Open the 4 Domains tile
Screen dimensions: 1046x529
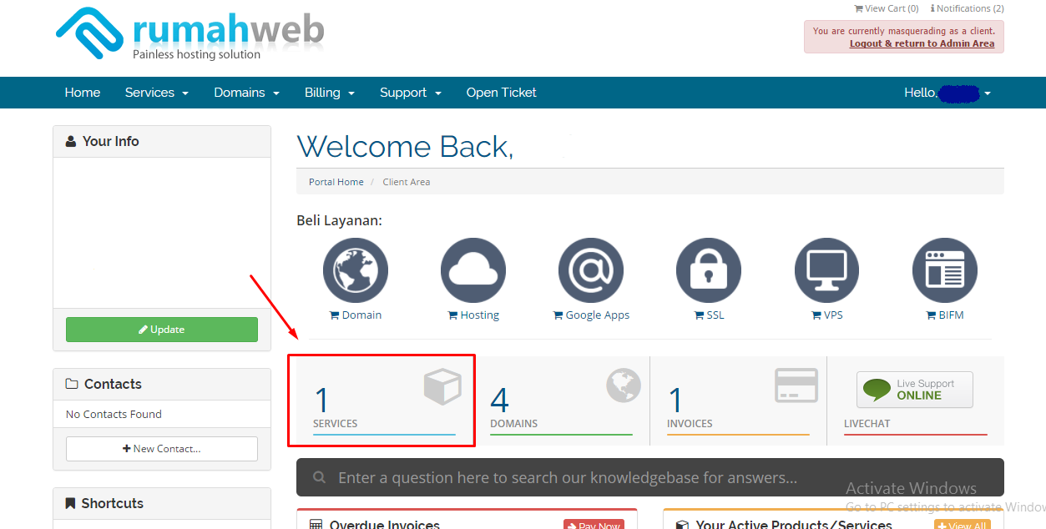point(561,401)
